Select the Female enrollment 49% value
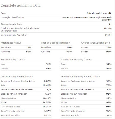The width and height of the screenshot is (115, 119). point(49,68)
